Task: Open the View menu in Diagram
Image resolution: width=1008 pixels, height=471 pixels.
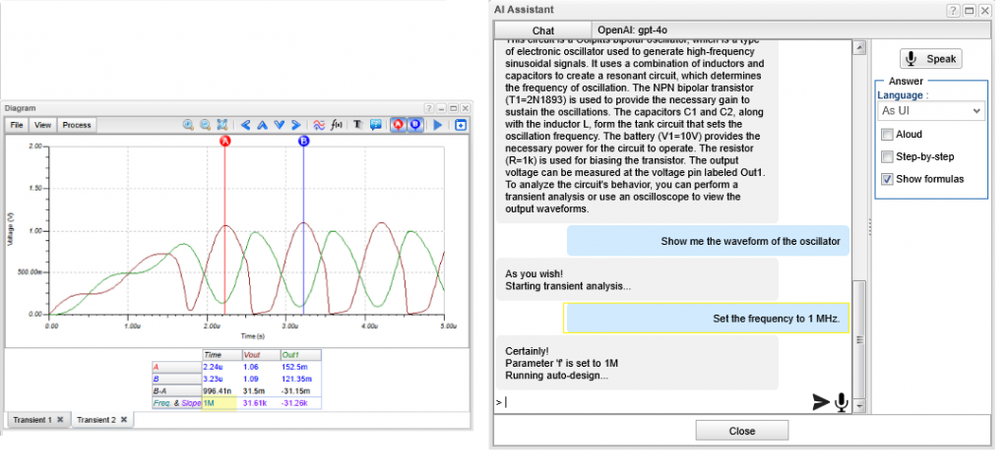Action: 43,125
